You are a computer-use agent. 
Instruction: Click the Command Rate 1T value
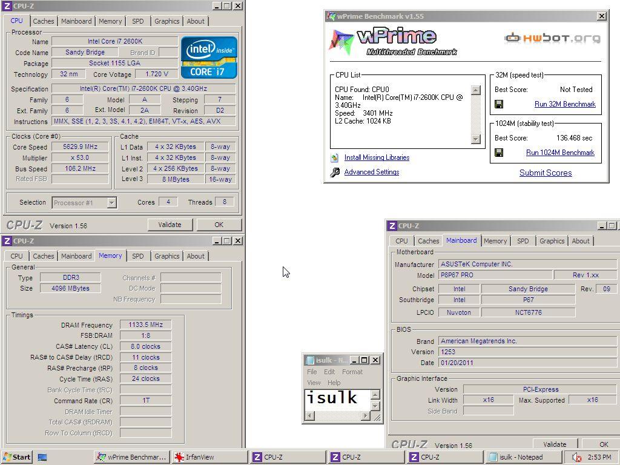[x=145, y=401]
